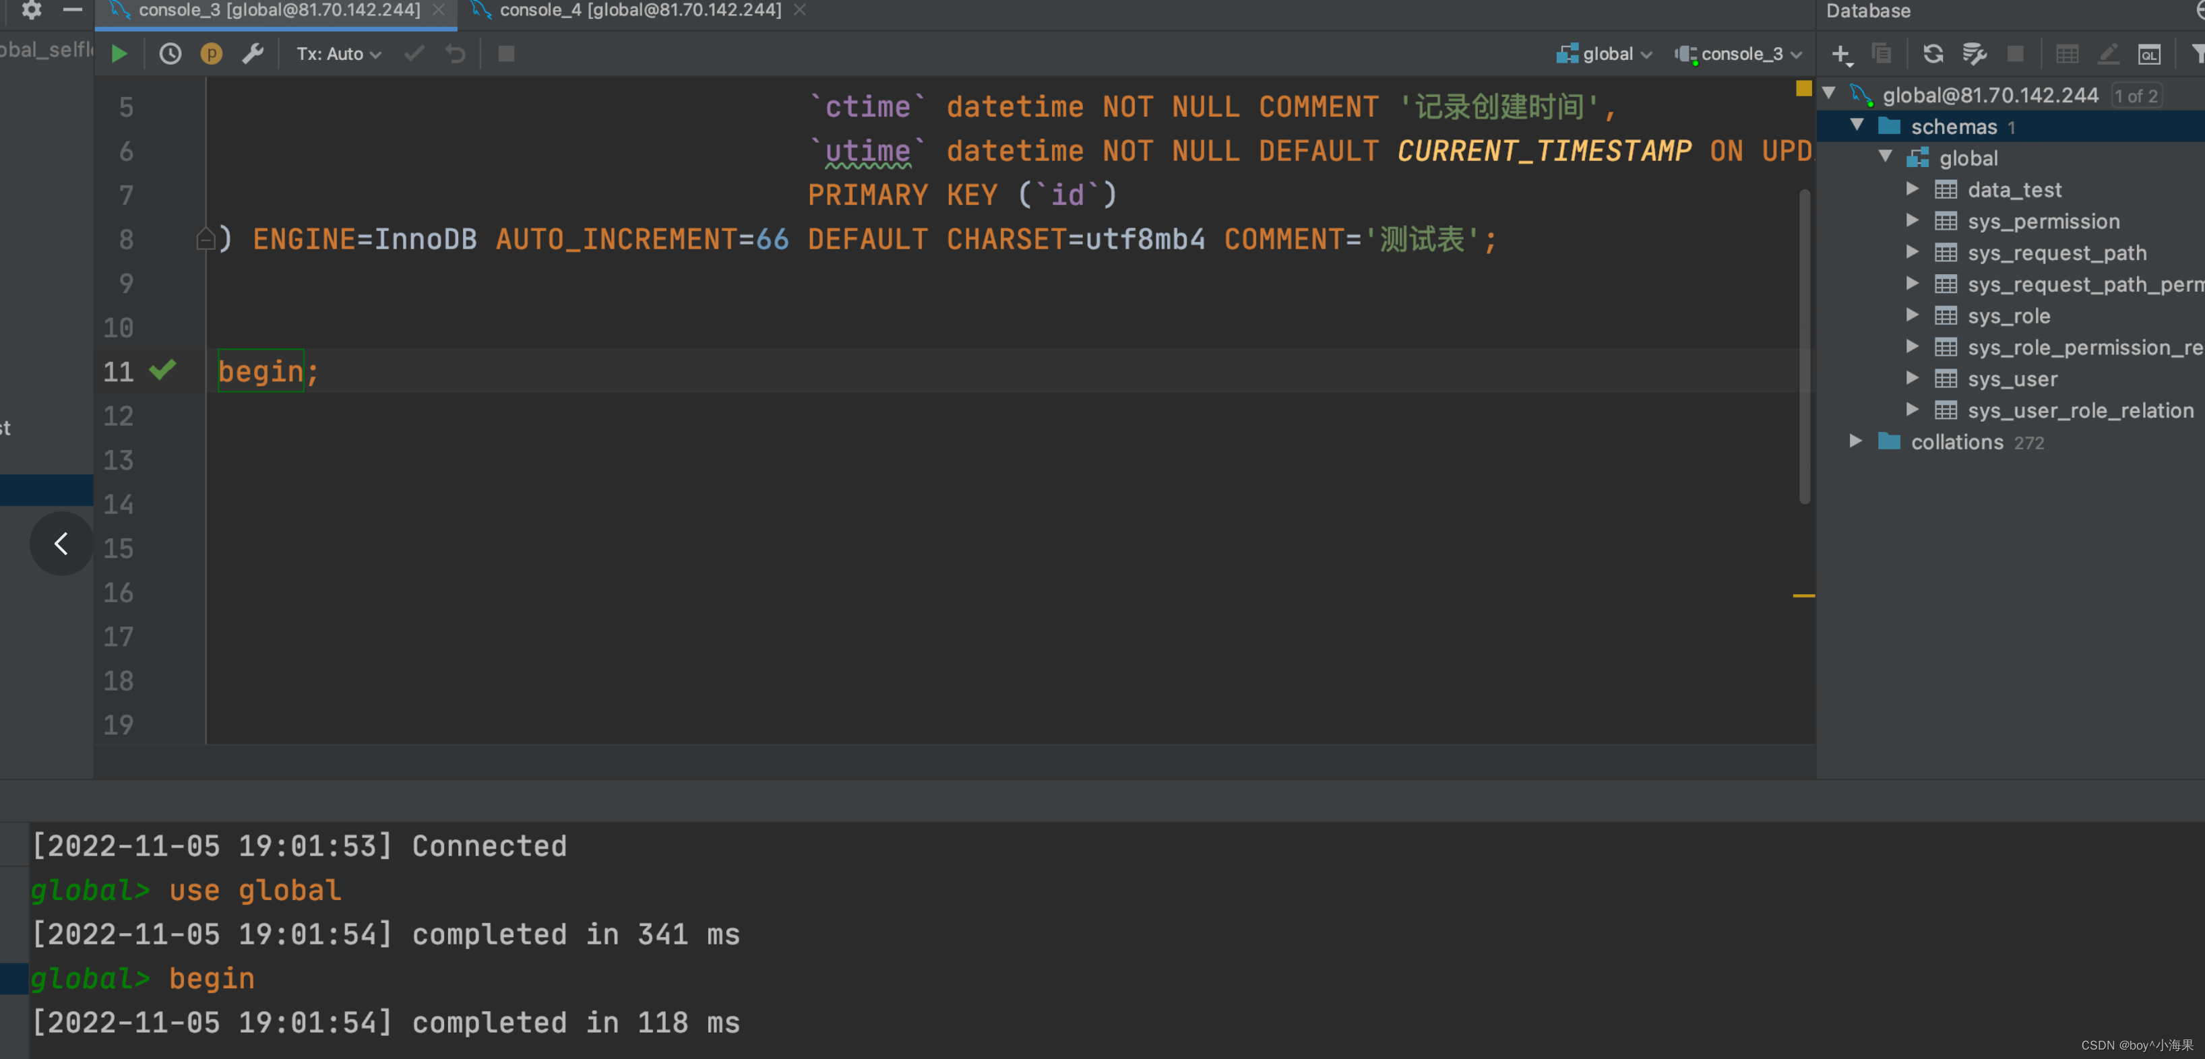Image resolution: width=2205 pixels, height=1059 pixels.
Task: Expand the collations folder
Action: point(1855,441)
